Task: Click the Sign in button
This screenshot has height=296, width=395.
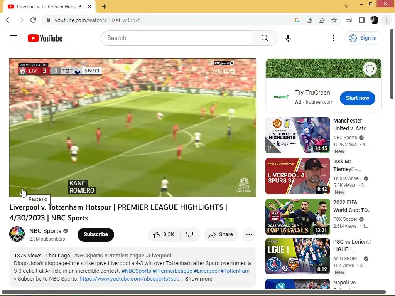Action: 363,38
